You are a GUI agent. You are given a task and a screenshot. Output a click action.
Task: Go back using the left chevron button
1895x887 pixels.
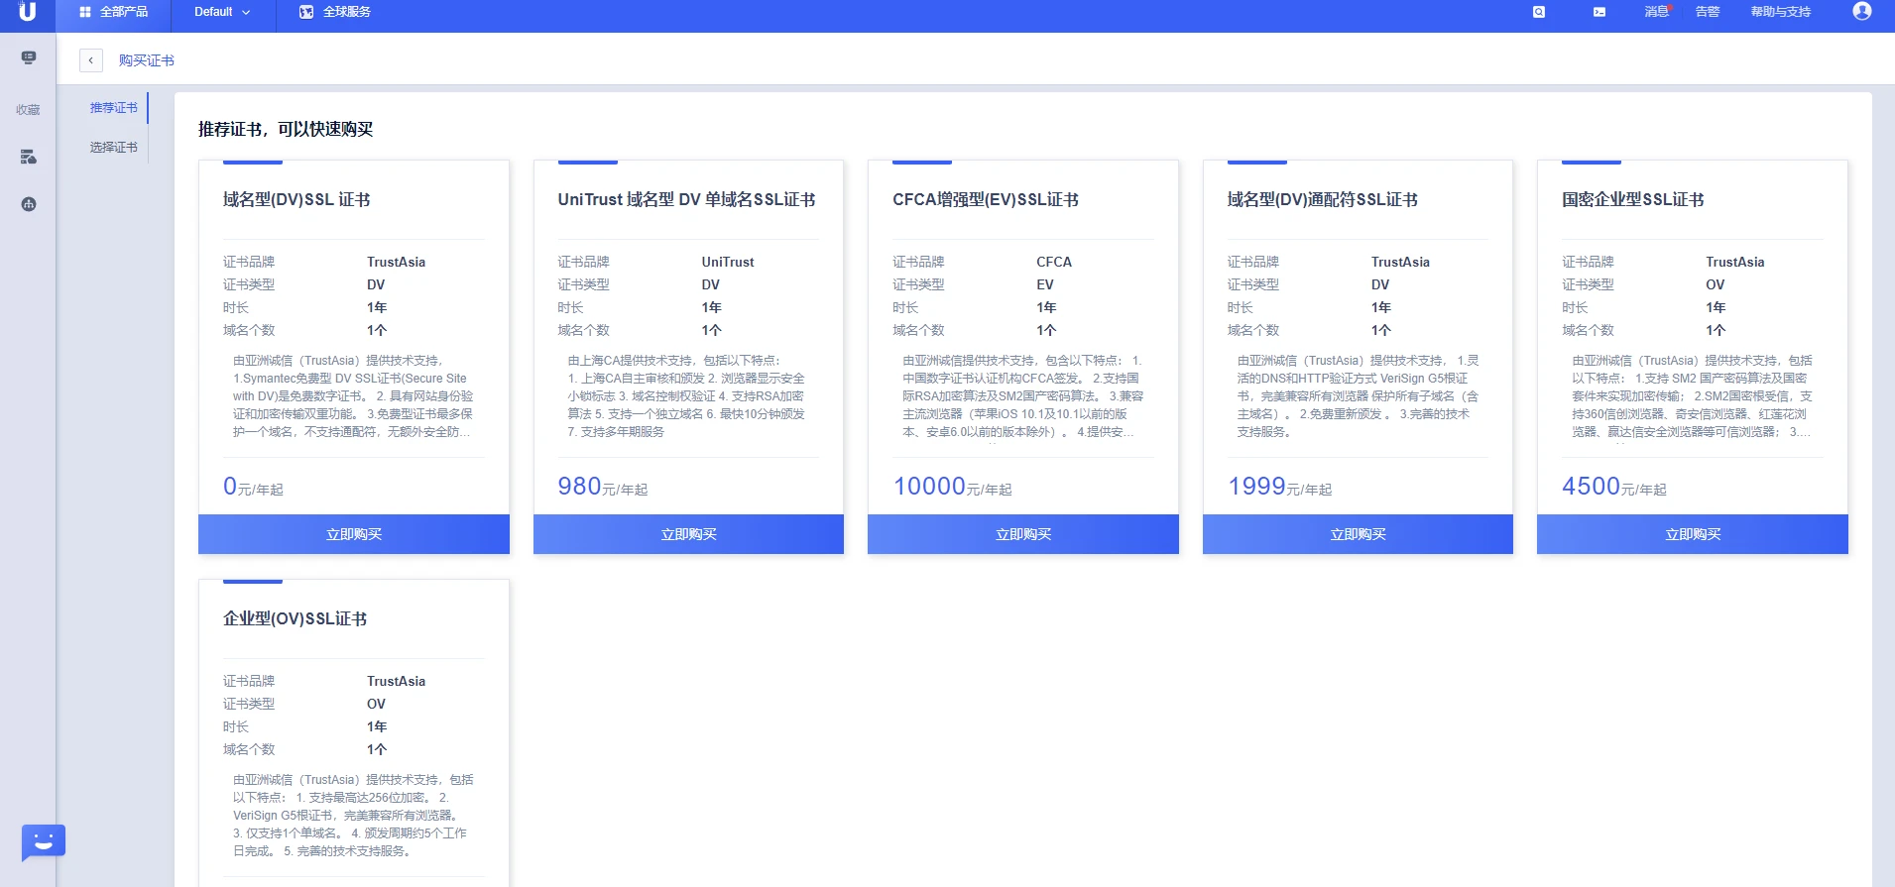(x=91, y=60)
